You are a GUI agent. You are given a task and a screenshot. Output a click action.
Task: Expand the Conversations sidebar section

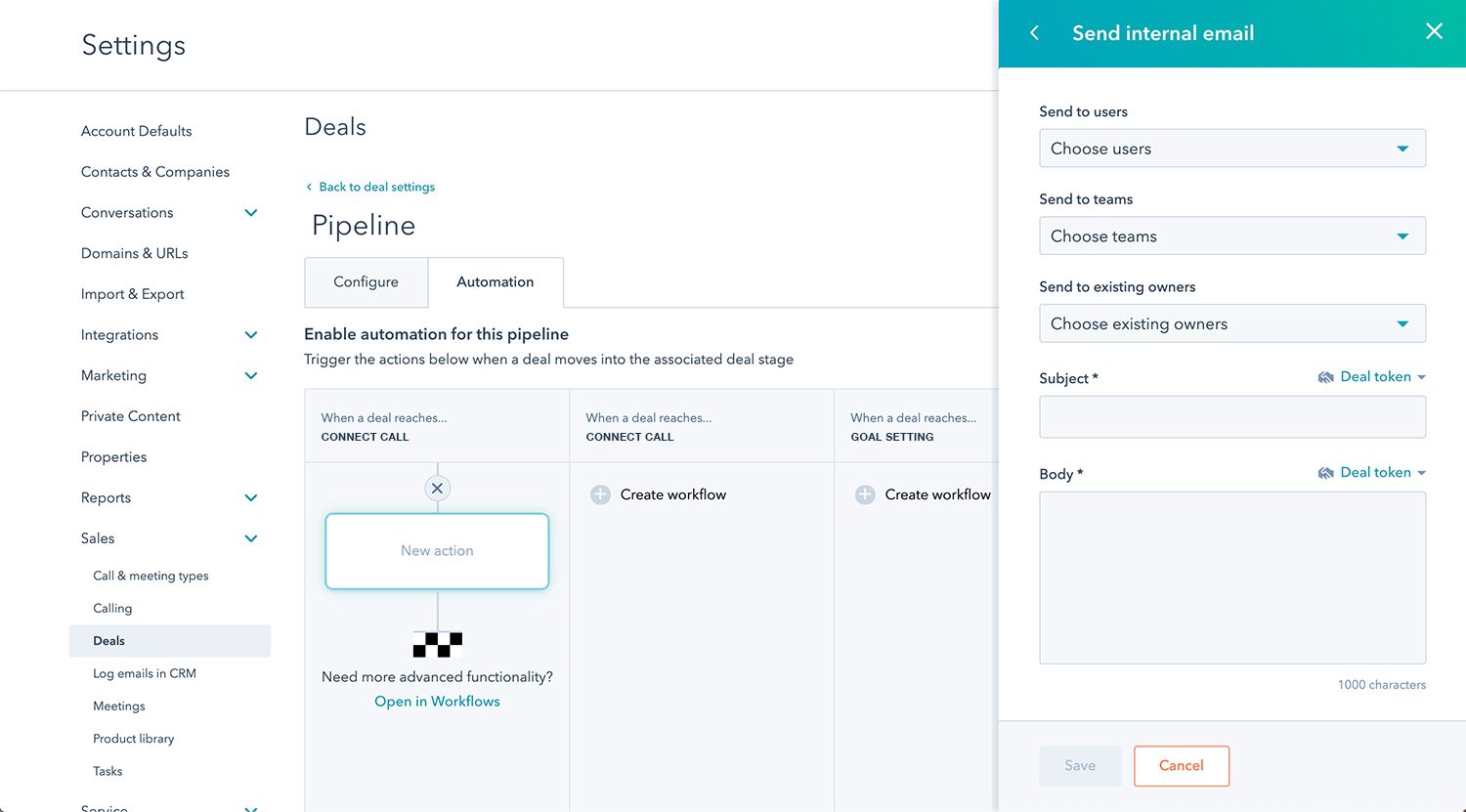coord(251,213)
